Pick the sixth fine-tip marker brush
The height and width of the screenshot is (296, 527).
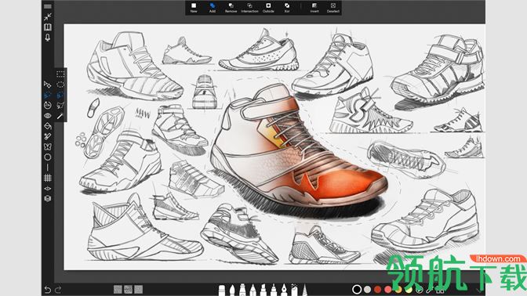(x=274, y=291)
